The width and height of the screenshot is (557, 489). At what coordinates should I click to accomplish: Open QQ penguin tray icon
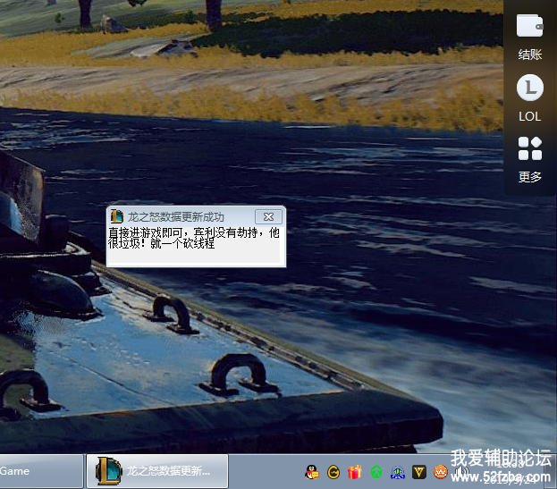(x=312, y=472)
